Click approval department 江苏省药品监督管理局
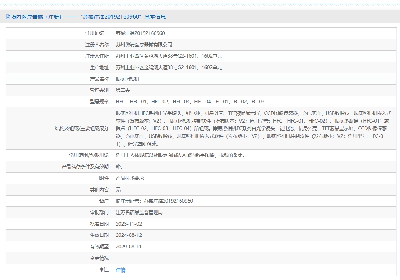400x280 pixels. 139,212
